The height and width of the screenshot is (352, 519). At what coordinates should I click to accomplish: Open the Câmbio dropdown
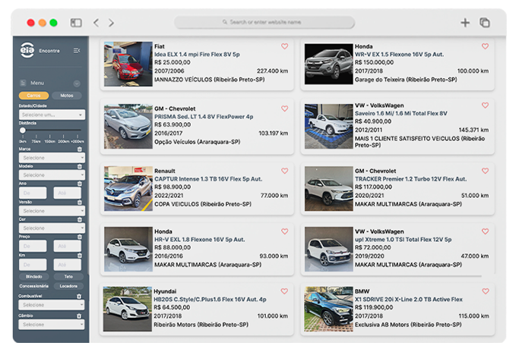[x=52, y=325]
